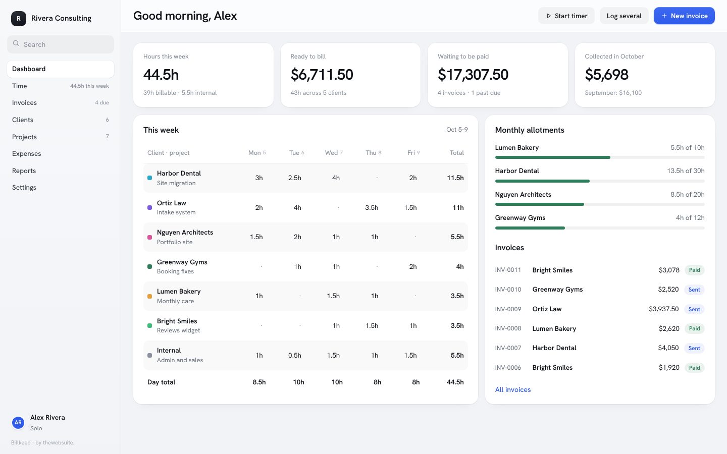Screen dimensions: 727x454
Task: Open the Hours this week card
Action: click(x=203, y=75)
